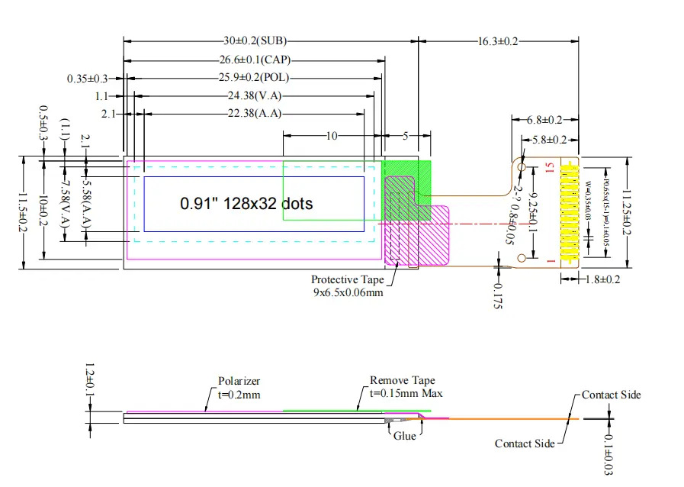The height and width of the screenshot is (487, 684).
Task: Click the horizontal 2.1 offset label
Action: [x=108, y=114]
